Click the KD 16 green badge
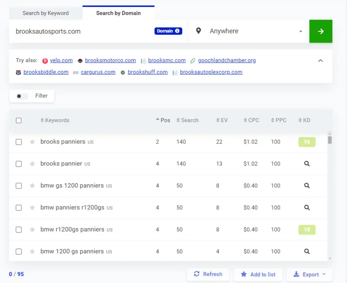 [307, 142]
